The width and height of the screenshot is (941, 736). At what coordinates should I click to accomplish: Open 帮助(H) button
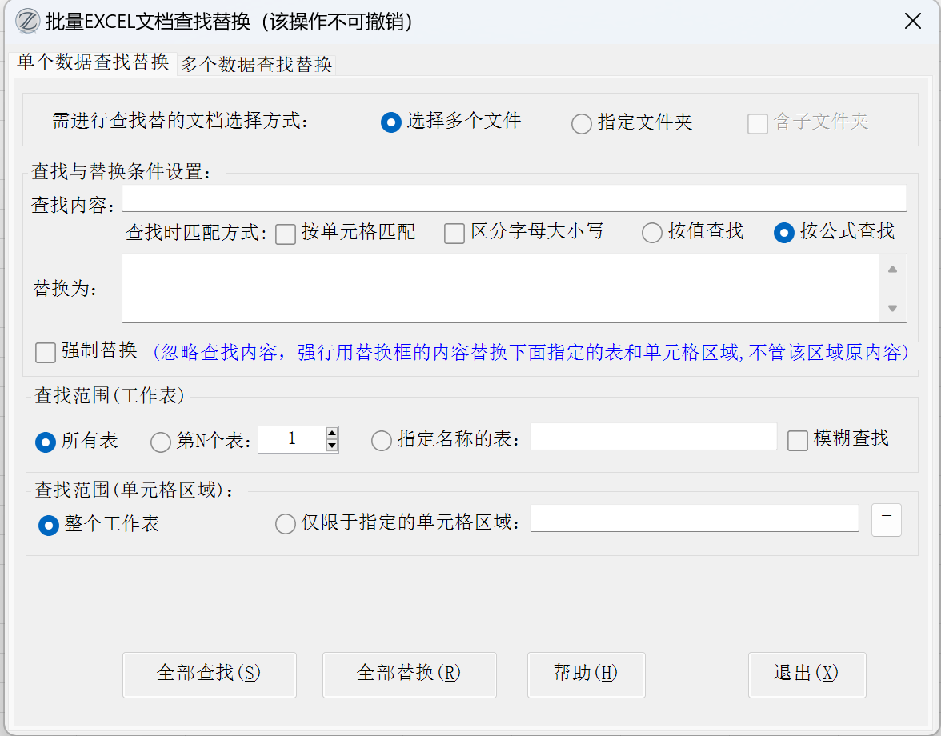(586, 674)
